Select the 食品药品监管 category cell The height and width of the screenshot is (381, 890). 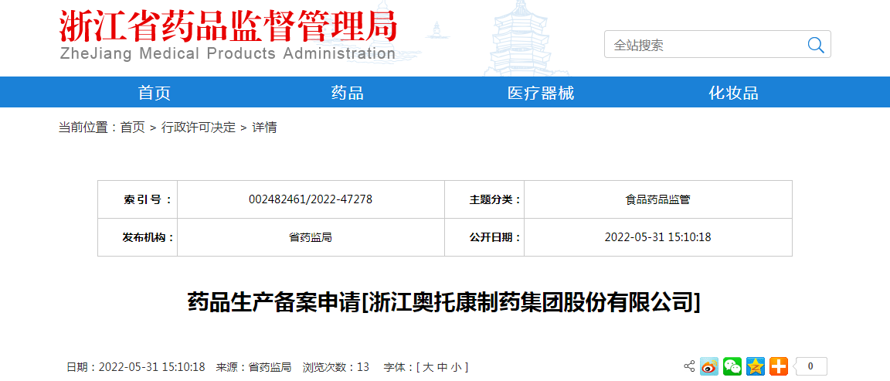(x=658, y=199)
